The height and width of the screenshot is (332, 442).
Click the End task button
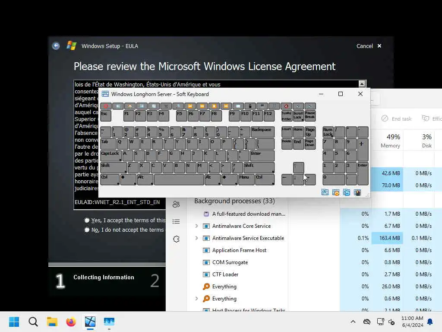pyautogui.click(x=396, y=118)
